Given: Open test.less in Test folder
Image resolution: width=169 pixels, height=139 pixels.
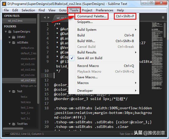Looking at the screenshot, I should coord(26,102).
